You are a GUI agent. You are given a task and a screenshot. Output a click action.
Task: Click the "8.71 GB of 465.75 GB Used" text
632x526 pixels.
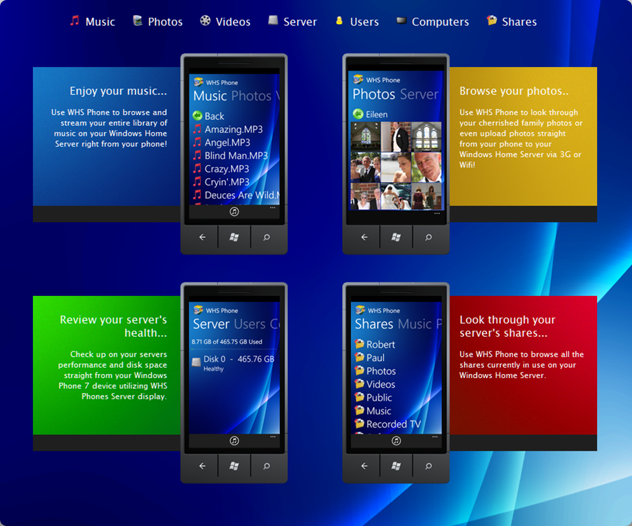click(226, 342)
